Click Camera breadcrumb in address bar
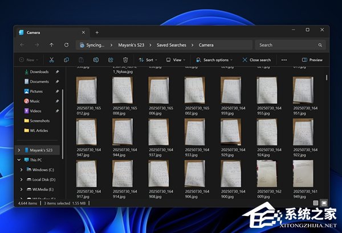342x233 pixels. [206, 45]
